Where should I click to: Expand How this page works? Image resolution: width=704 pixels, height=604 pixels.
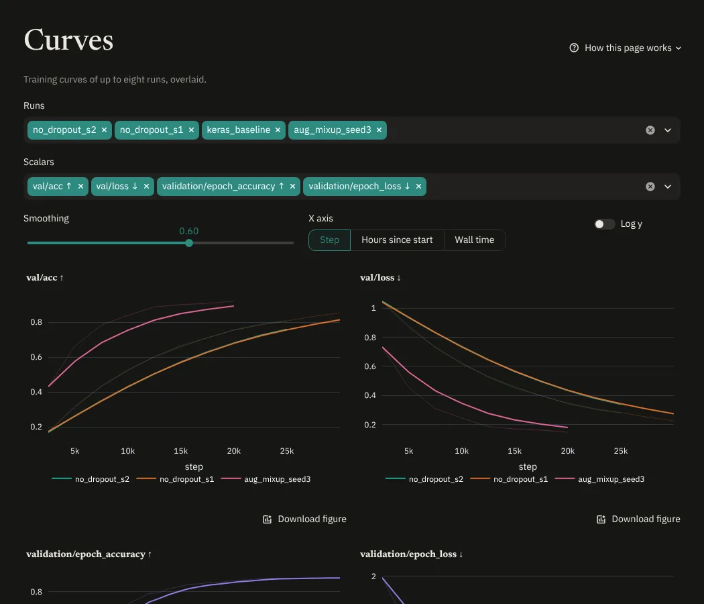[626, 48]
